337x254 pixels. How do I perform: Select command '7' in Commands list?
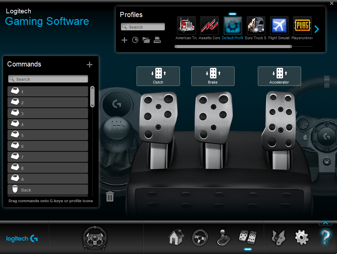click(48, 157)
